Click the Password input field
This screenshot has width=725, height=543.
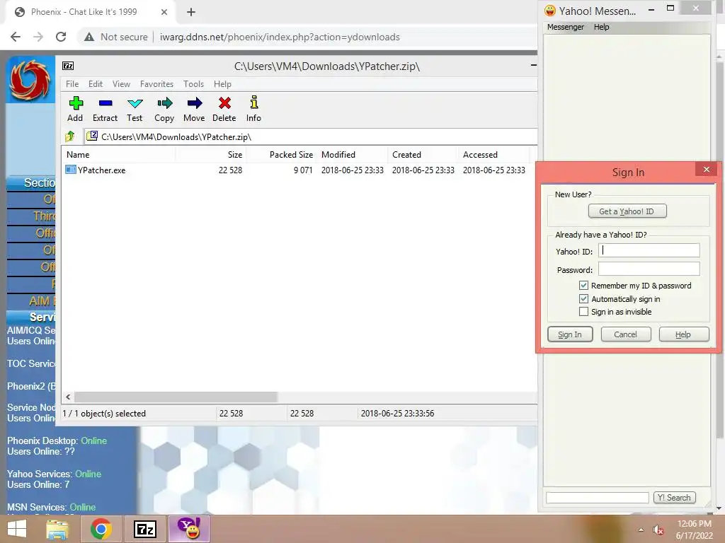click(649, 269)
